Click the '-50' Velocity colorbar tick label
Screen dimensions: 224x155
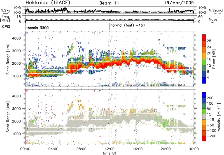coord(211,125)
